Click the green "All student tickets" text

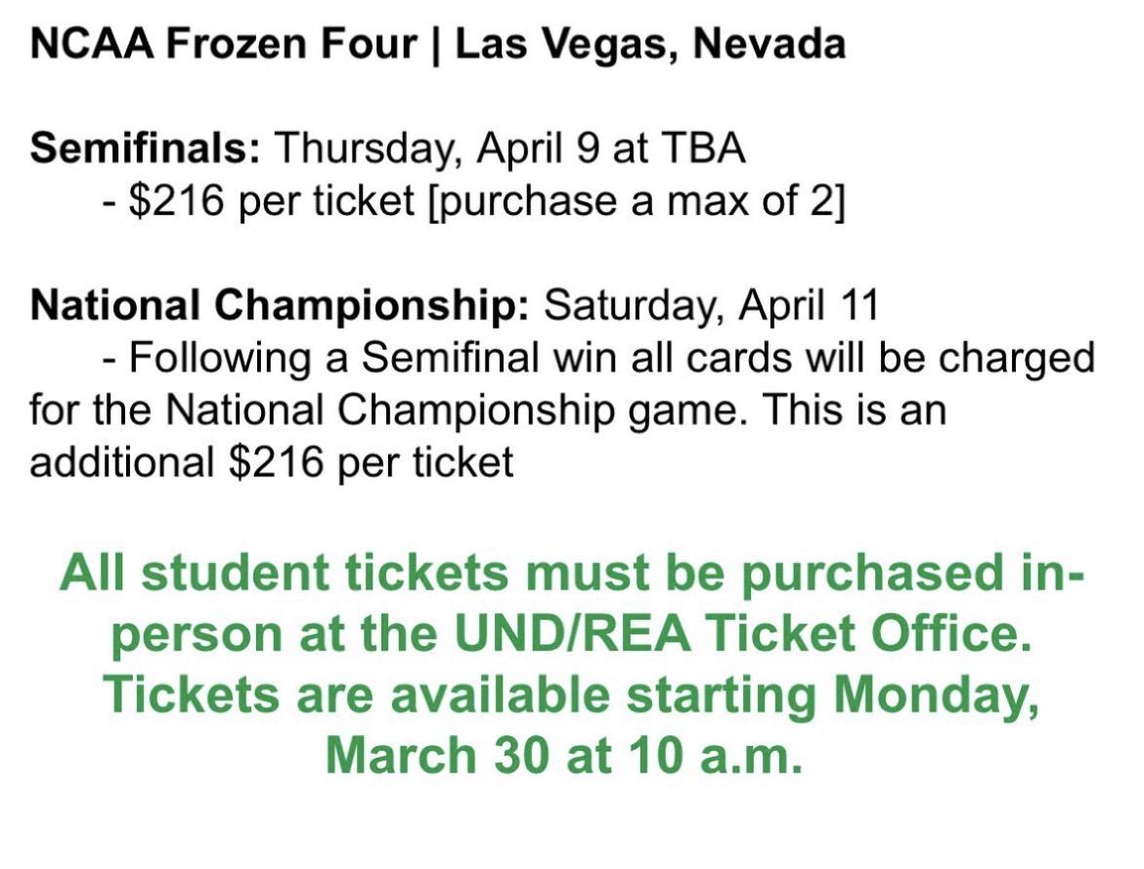(x=284, y=574)
